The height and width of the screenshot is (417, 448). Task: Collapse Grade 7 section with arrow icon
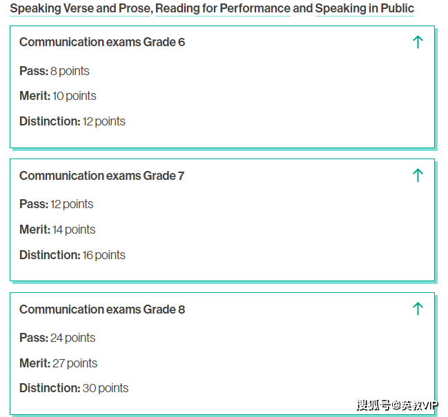click(x=418, y=175)
